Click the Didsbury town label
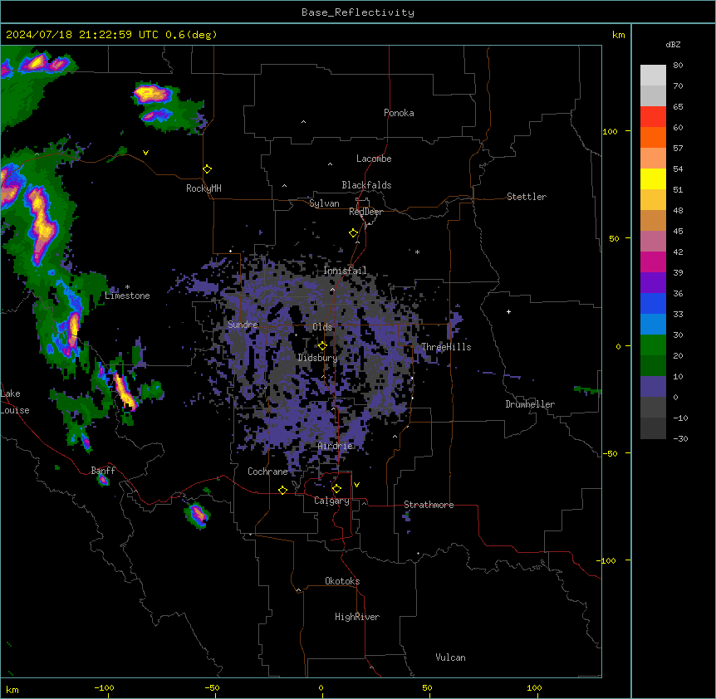Image resolution: width=716 pixels, height=699 pixels. click(x=318, y=358)
